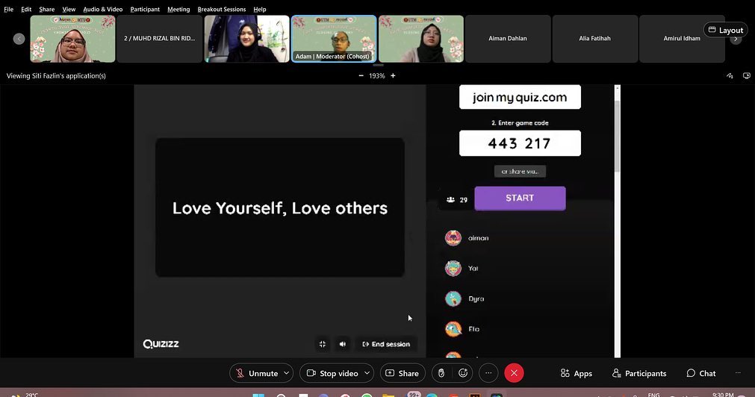The width and height of the screenshot is (755, 397).
Task: Toggle the Participants panel
Action: coord(639,373)
